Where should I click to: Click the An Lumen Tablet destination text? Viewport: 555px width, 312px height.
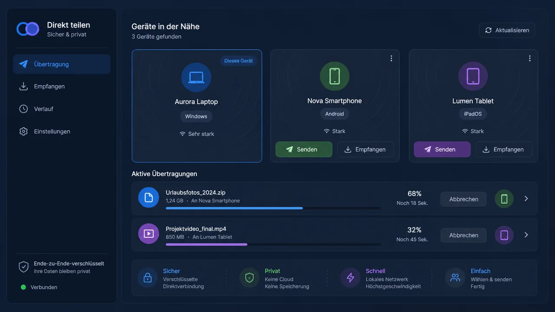click(x=212, y=237)
